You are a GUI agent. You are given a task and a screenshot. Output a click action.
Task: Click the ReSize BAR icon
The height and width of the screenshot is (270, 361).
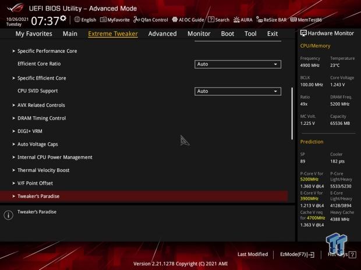click(x=259, y=20)
